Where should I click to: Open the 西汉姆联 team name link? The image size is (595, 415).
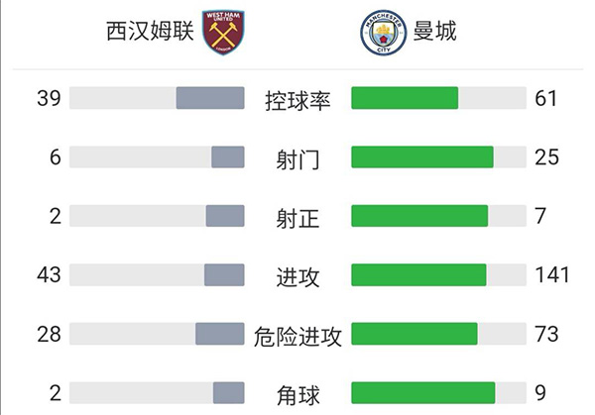pos(148,33)
